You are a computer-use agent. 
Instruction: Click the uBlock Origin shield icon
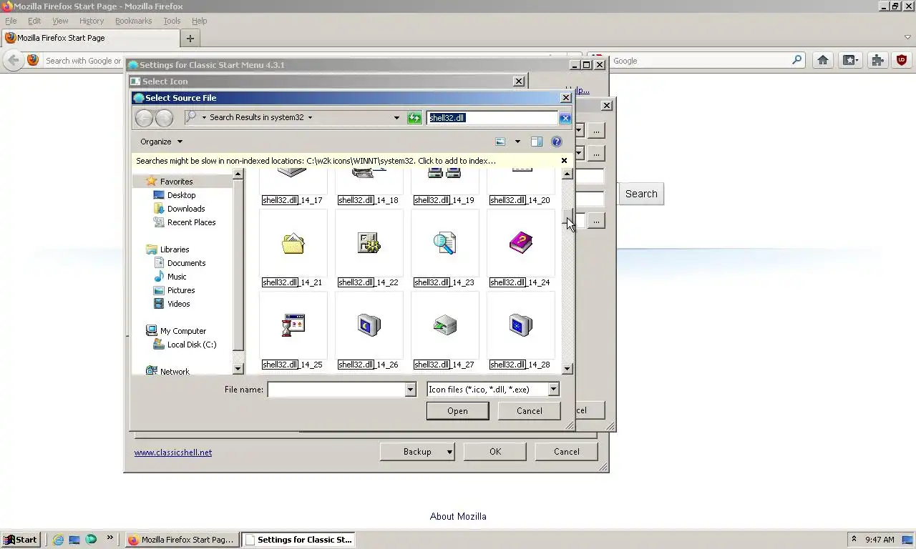point(902,61)
